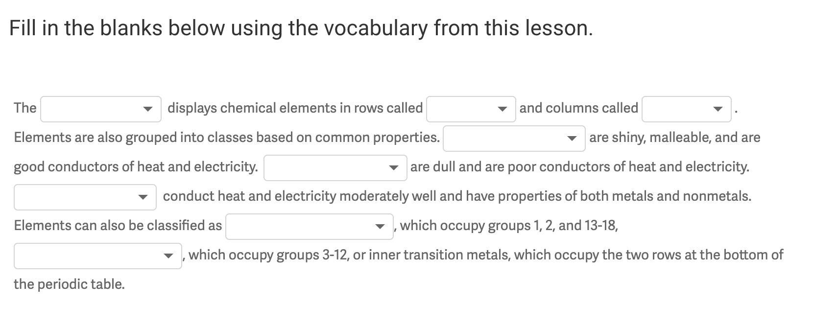Open the dropdown after "can also be classified as"
The width and height of the screenshot is (813, 327).
310,227
